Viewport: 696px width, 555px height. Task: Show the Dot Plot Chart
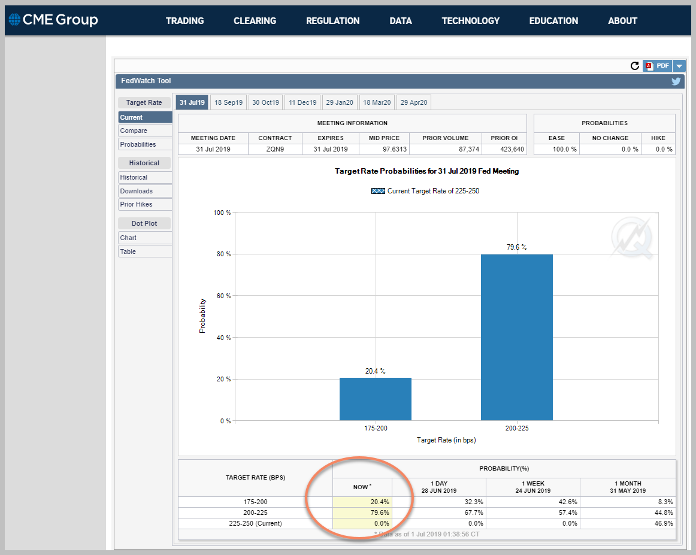pos(145,238)
